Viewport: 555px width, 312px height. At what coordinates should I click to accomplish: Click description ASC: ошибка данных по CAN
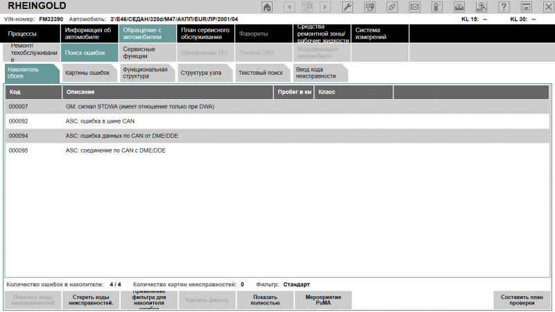coord(122,136)
